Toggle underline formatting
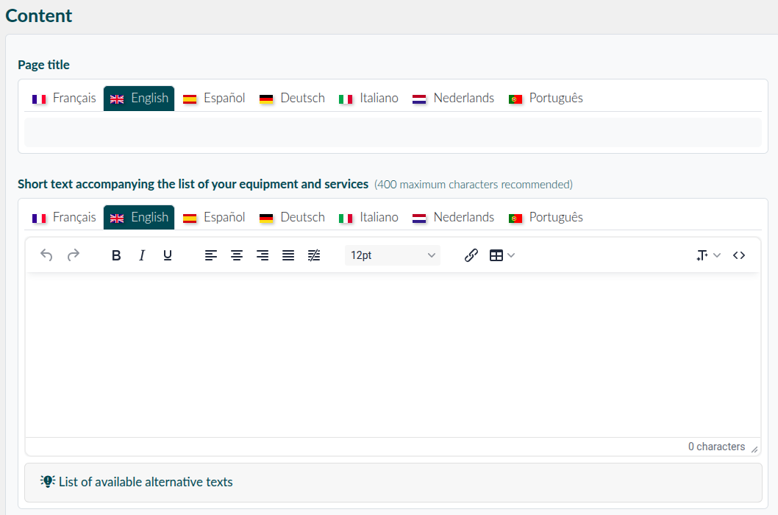The height and width of the screenshot is (515, 778). (x=168, y=255)
